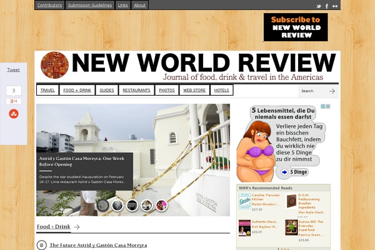This screenshot has height=250, width=375.
Task: Click the Tweet link
Action: coord(13,70)
